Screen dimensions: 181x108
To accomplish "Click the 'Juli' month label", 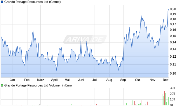I will [x=95, y=80].
